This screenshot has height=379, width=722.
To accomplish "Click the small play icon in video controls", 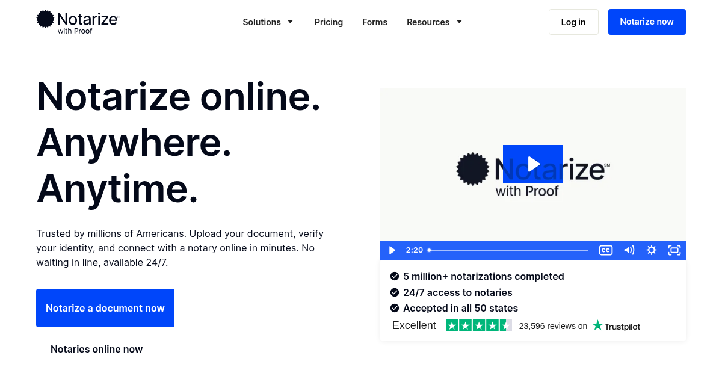I will click(x=392, y=250).
